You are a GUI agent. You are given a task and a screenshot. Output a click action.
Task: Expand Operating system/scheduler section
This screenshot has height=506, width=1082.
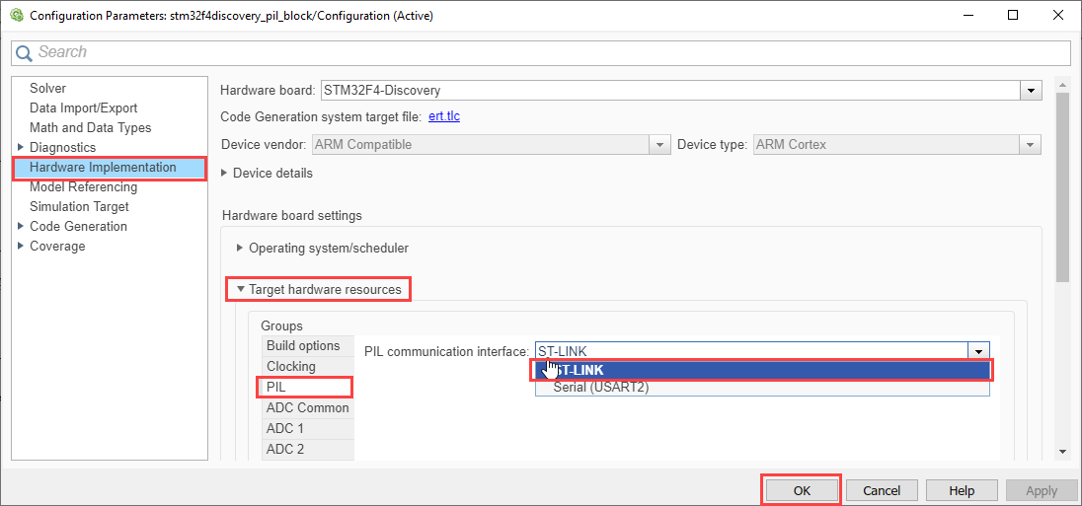240,249
